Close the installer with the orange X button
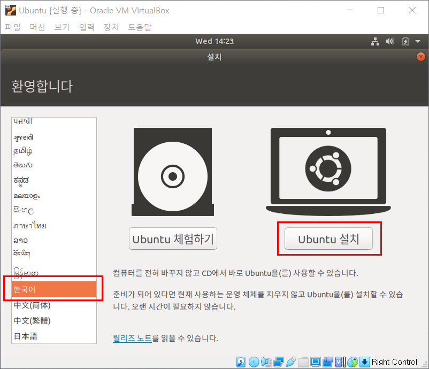 [421, 57]
